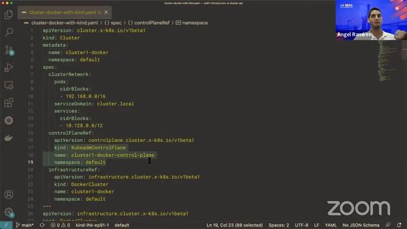407x229 pixels.
Task: Open problems panel via errors and warnings count
Action: [x=60, y=225]
